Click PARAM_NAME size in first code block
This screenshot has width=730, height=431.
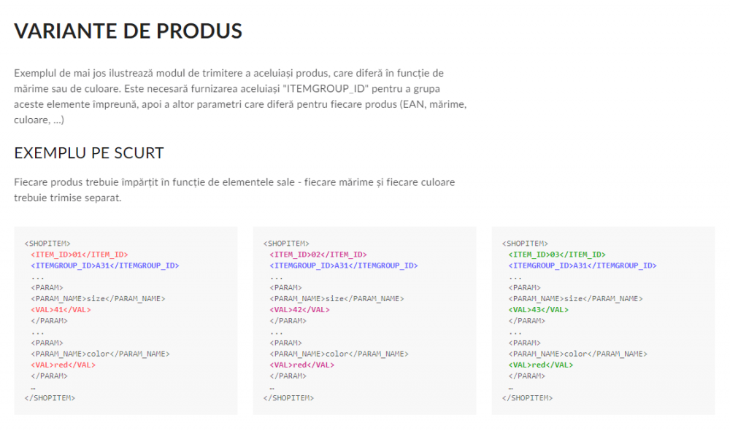click(99, 299)
